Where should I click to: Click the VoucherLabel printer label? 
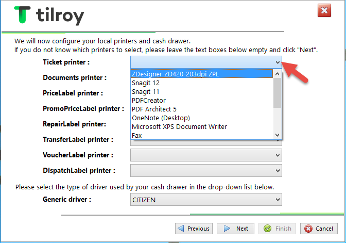(78, 155)
